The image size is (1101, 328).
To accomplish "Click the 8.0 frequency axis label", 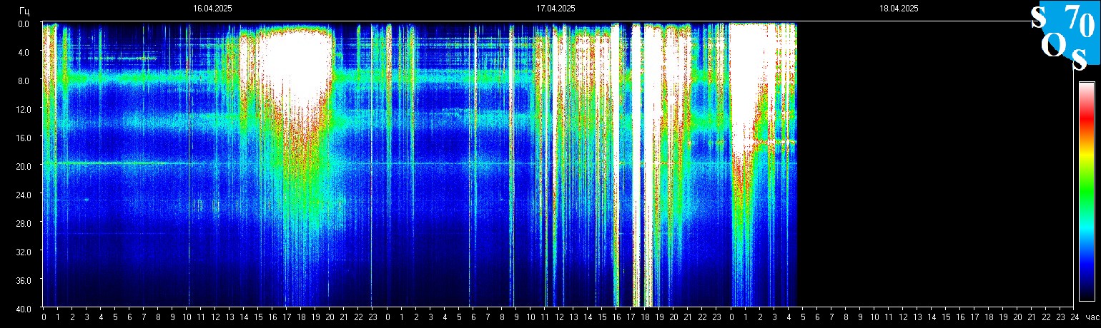I will click(x=25, y=80).
